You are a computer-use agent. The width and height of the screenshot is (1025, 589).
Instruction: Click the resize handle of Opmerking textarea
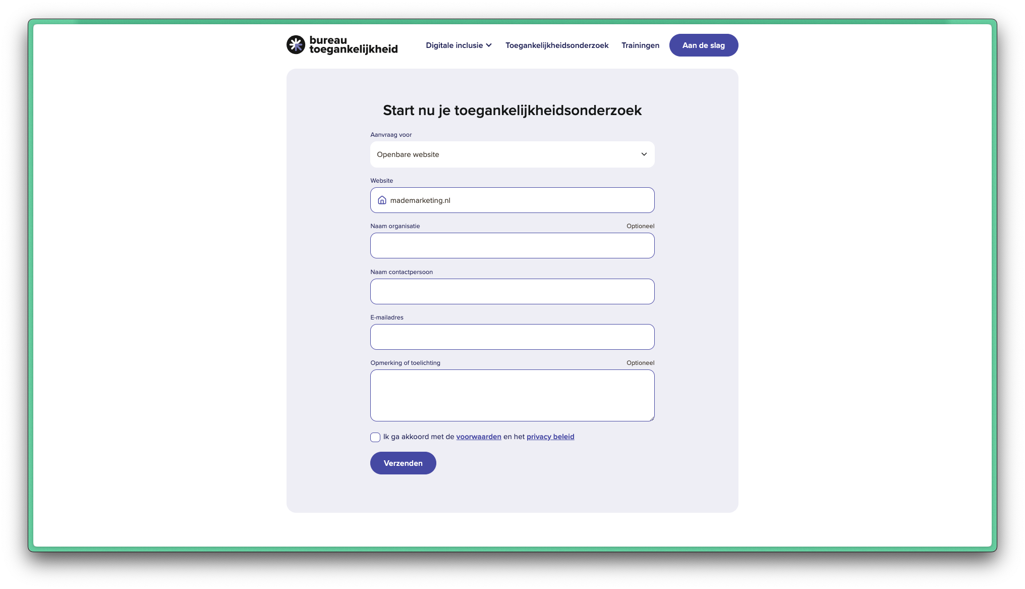652,418
